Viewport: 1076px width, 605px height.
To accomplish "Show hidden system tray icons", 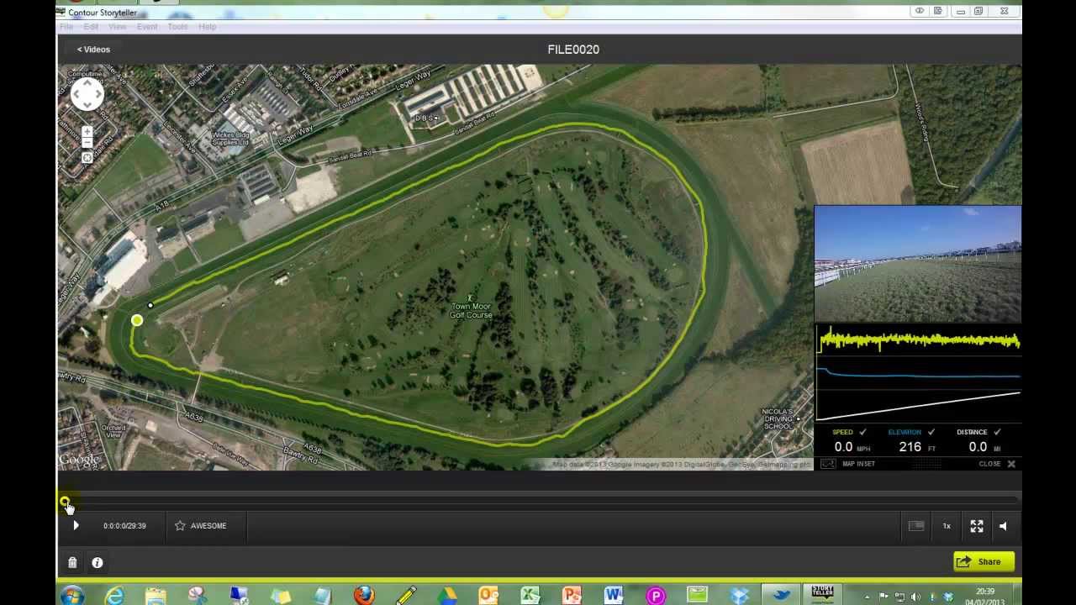I will (x=868, y=597).
